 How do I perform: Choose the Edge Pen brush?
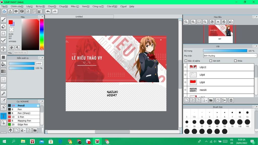click(24, 124)
